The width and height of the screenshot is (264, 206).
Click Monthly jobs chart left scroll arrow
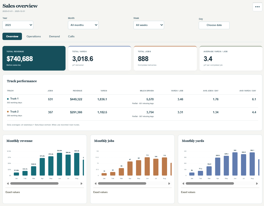coord(96,184)
